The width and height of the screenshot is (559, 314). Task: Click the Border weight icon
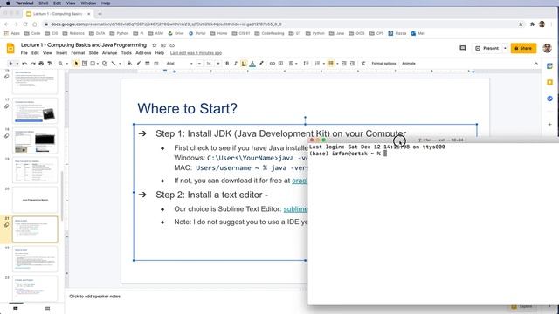coord(148,64)
